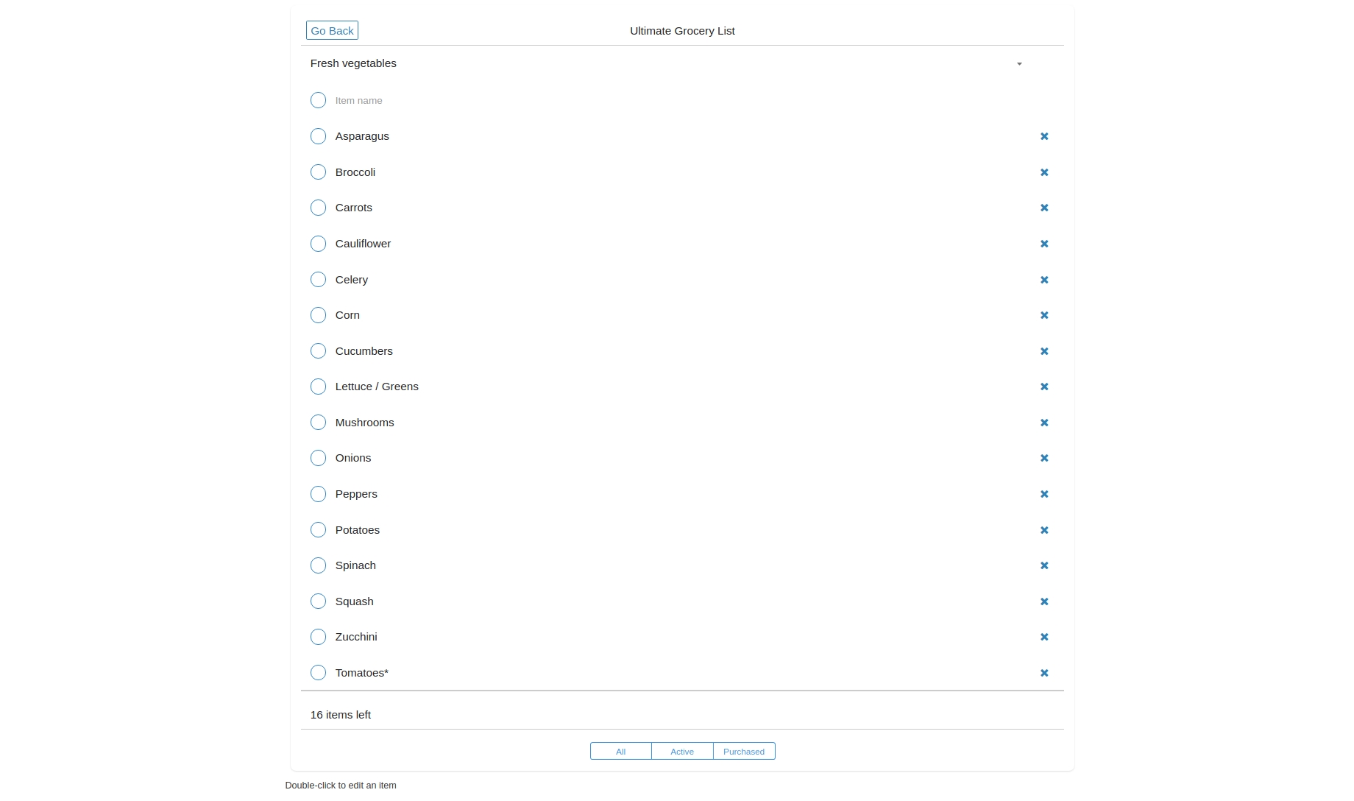
Task: Remove Corn from the list
Action: [1043, 315]
